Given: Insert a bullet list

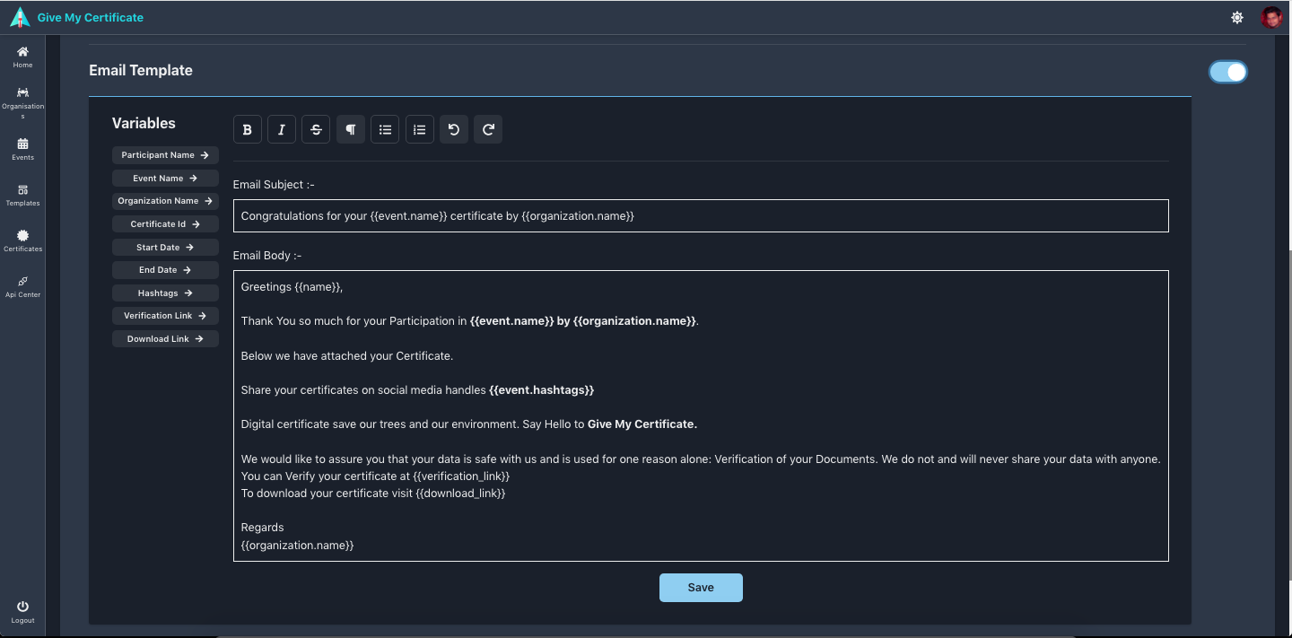Looking at the screenshot, I should coord(384,129).
